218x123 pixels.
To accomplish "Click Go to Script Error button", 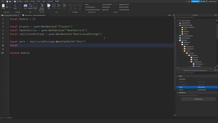I will (107, 4).
